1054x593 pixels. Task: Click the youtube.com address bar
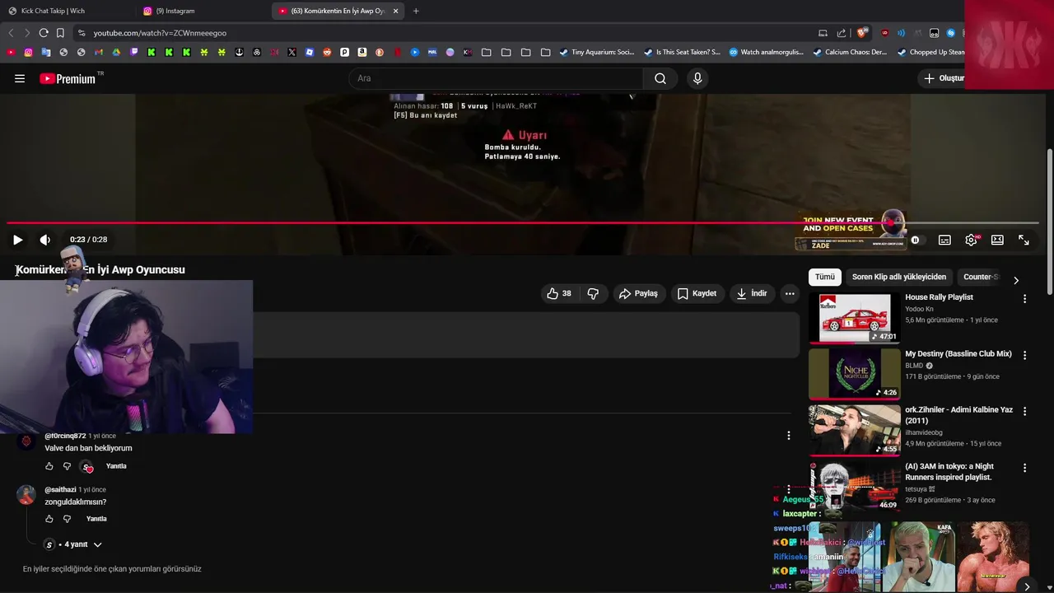[x=445, y=33]
